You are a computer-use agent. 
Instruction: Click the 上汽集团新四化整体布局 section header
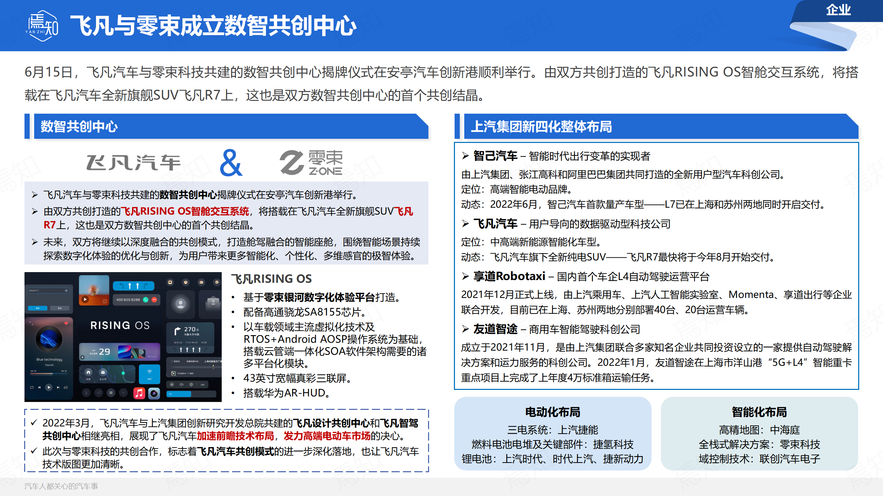(661, 126)
